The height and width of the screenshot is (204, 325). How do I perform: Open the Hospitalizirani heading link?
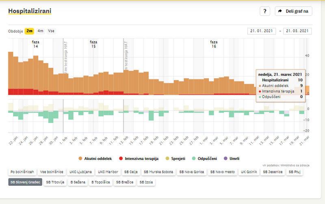[30, 11]
